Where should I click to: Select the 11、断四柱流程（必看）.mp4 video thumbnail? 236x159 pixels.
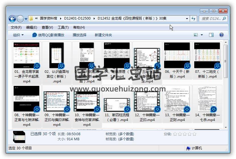117,105
